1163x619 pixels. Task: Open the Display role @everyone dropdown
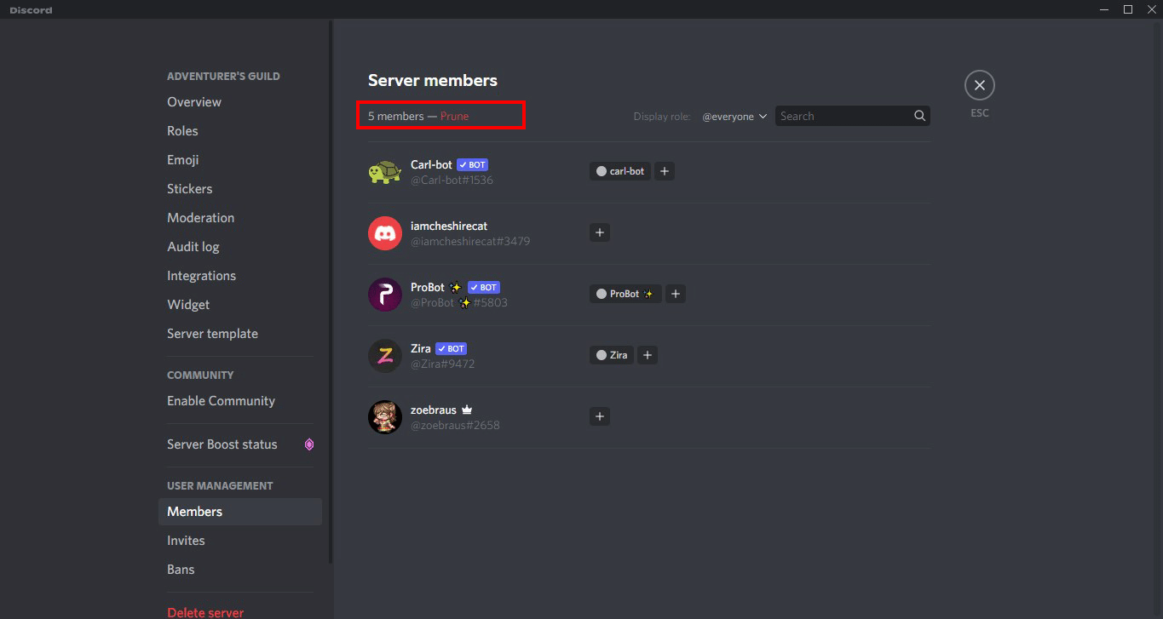(x=734, y=117)
